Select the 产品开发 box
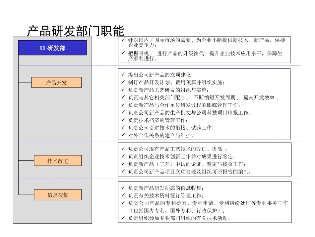The height and width of the screenshot is (237, 315). pos(56,82)
